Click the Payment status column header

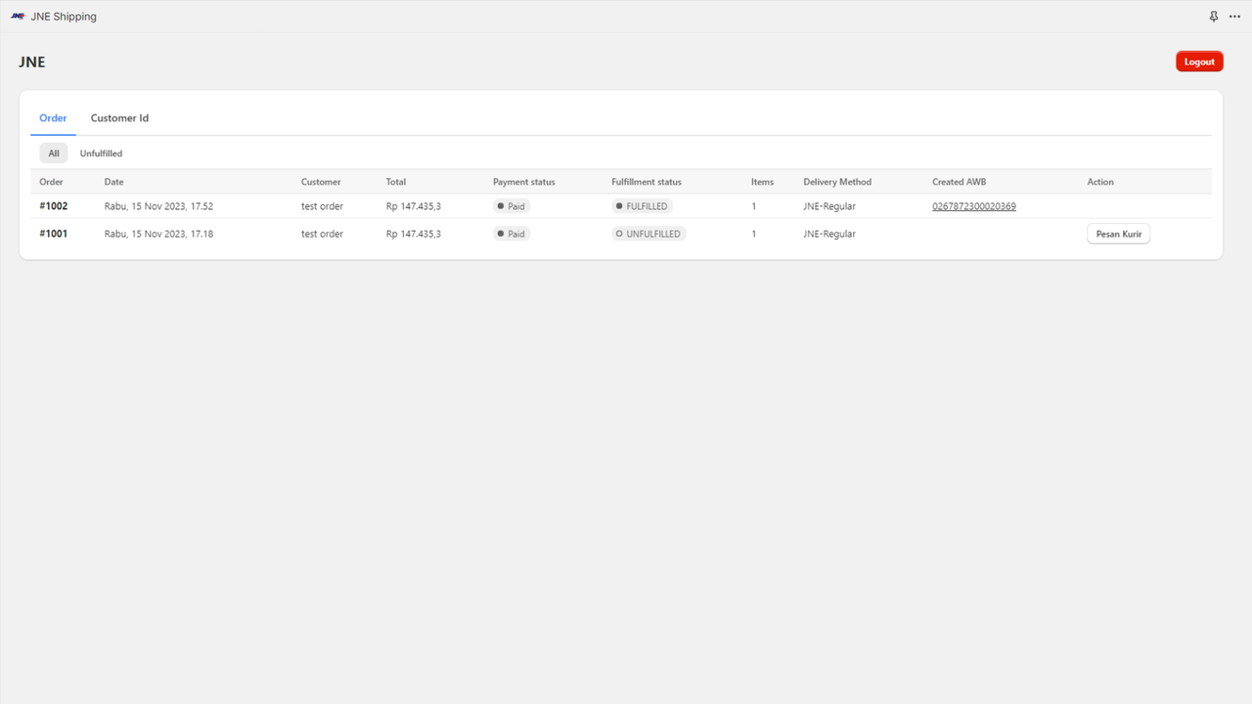click(x=524, y=182)
